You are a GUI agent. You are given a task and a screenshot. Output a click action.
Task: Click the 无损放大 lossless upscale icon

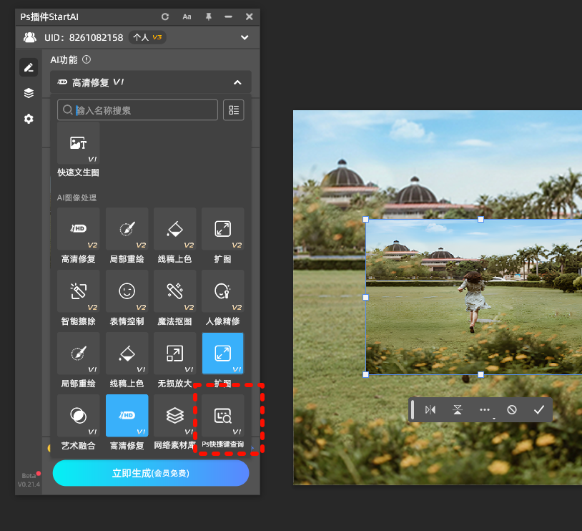(x=174, y=353)
